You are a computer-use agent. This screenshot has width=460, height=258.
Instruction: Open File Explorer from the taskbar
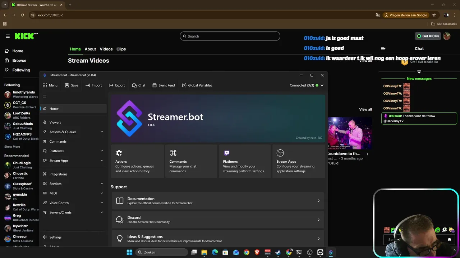point(204,252)
